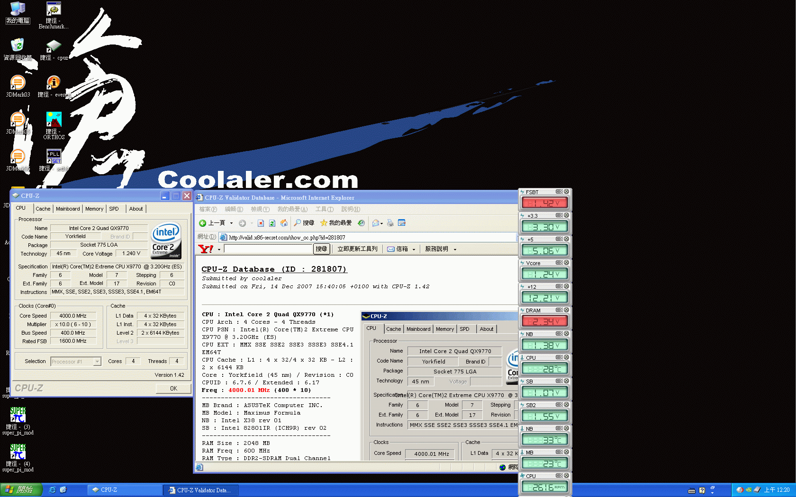796x497 pixels.
Task: Open the 開始 Start menu
Action: [21, 490]
